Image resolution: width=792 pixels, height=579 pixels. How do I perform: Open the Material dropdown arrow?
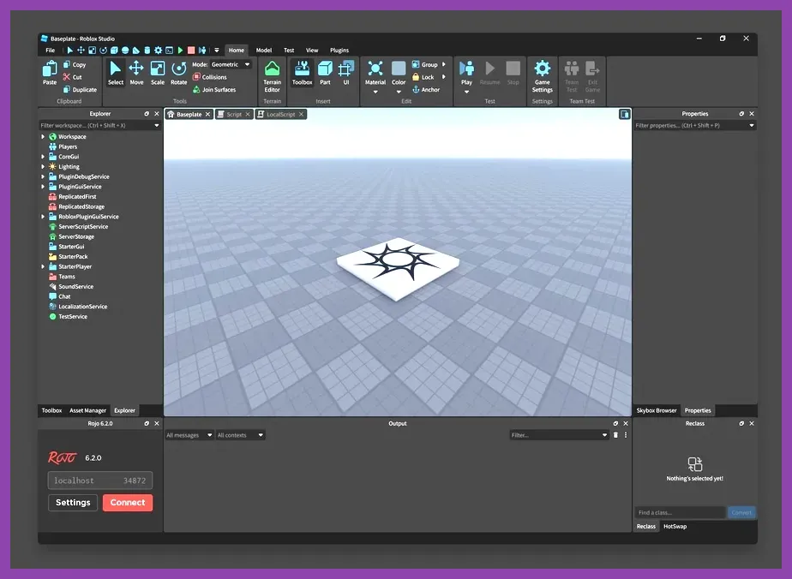(x=375, y=92)
